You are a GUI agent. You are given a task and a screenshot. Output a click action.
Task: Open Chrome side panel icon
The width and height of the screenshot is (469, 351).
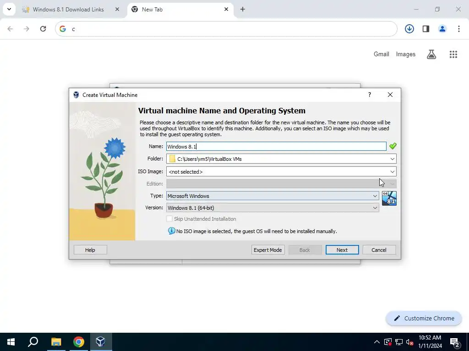[x=426, y=29]
